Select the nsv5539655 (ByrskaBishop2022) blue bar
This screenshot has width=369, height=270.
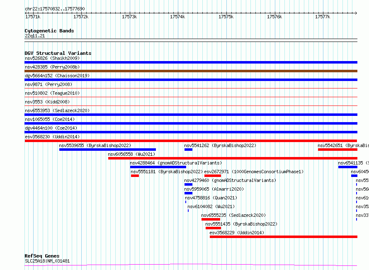tap(107, 150)
